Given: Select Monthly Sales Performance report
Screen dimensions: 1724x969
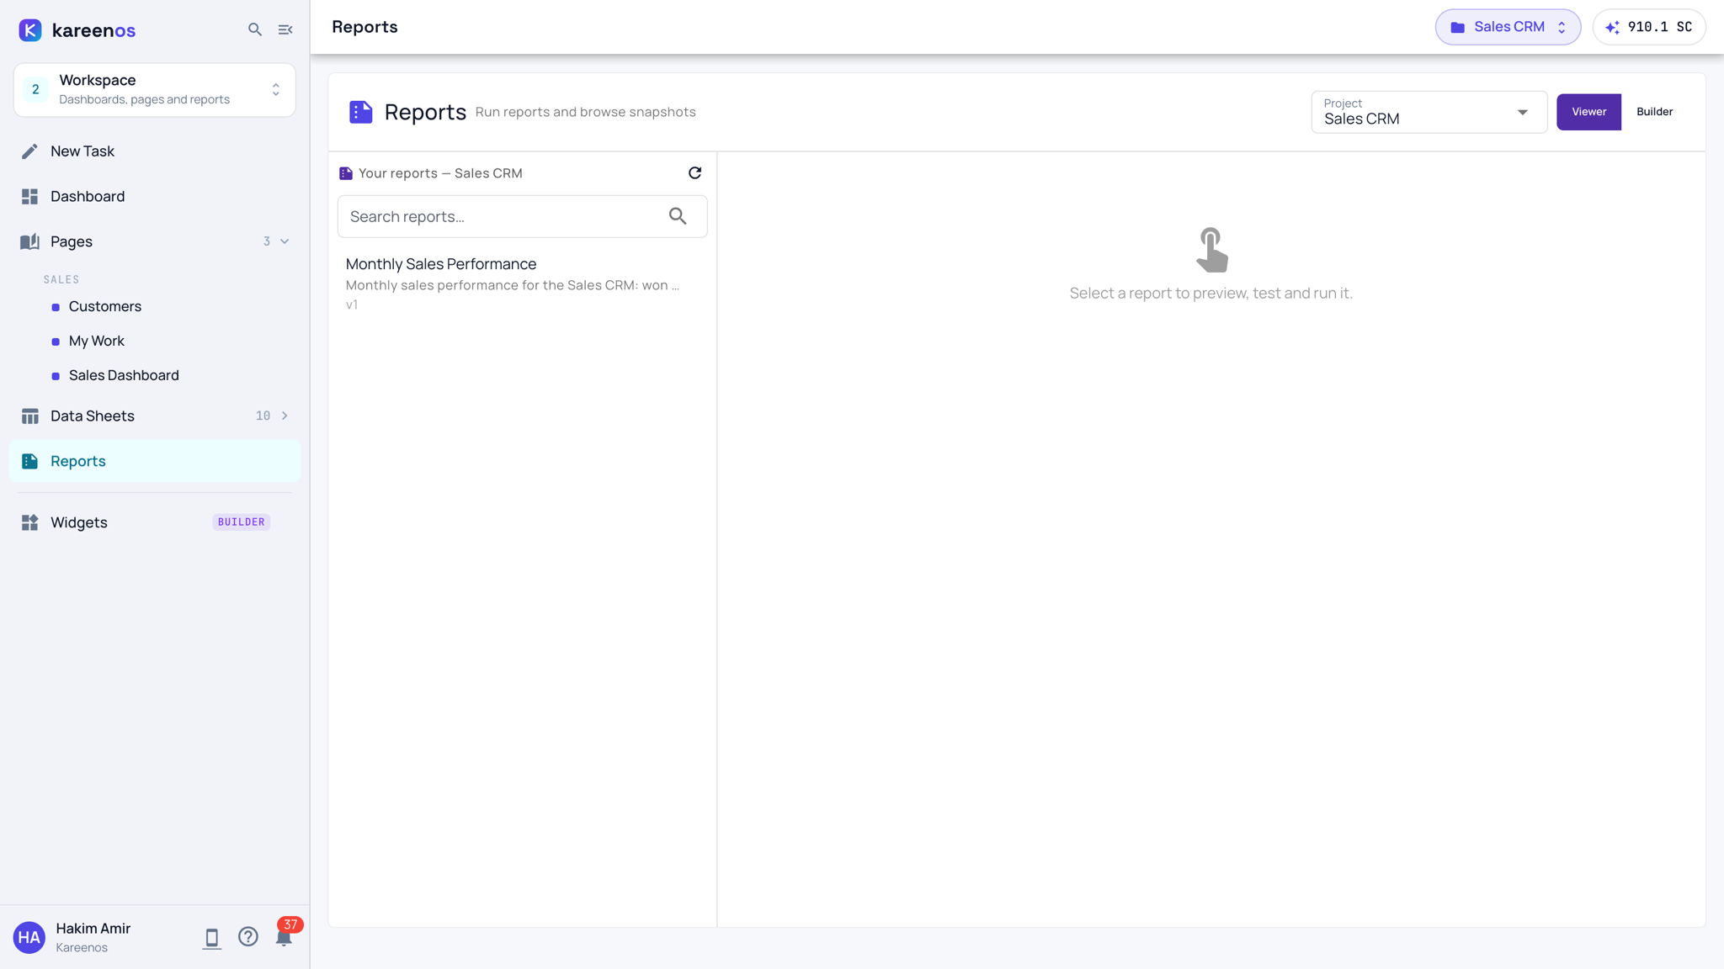Looking at the screenshot, I should pos(522,283).
